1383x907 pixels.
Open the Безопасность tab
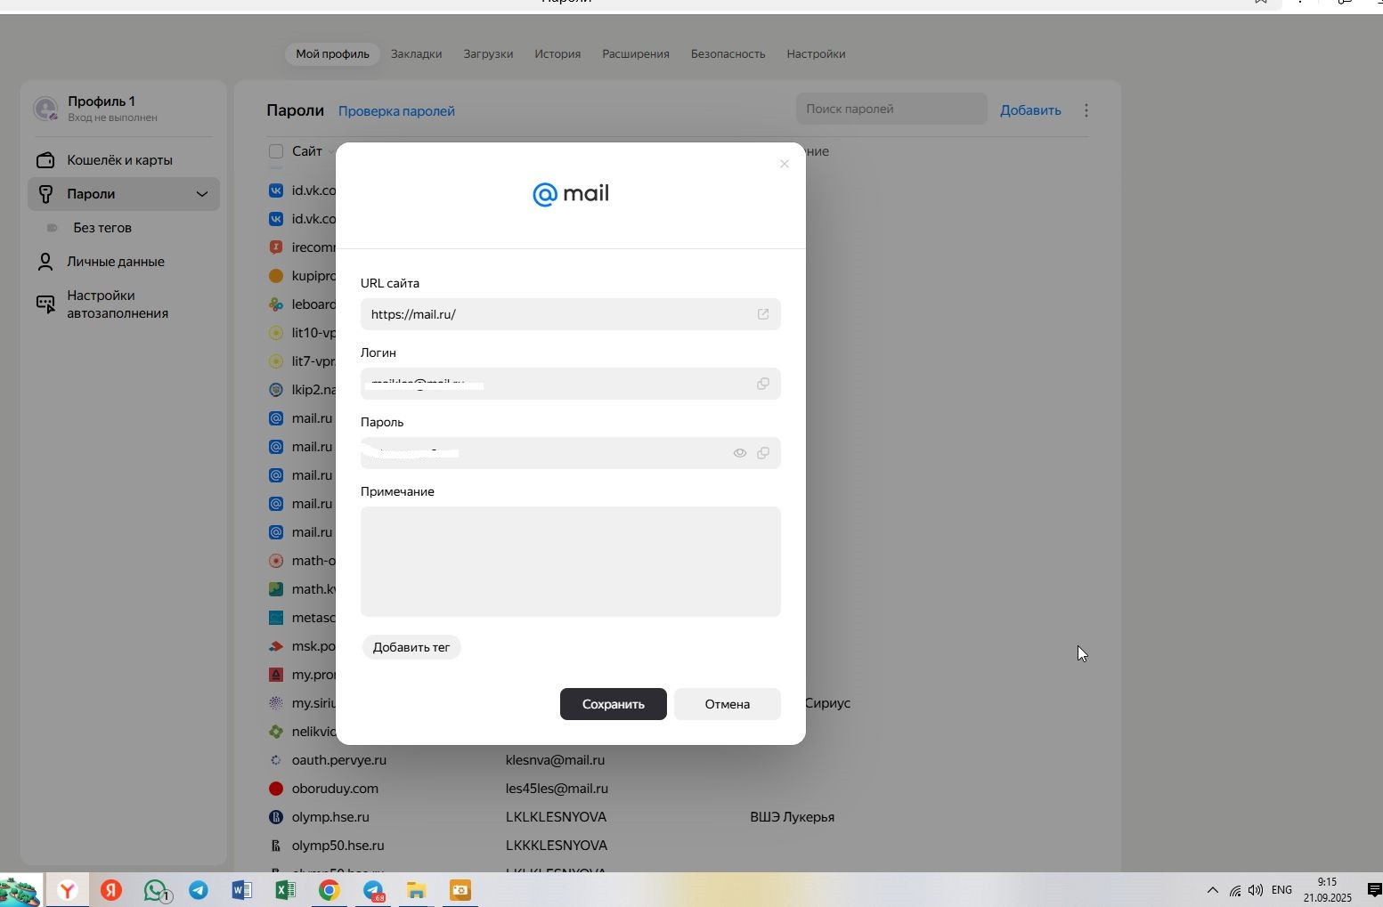(728, 54)
